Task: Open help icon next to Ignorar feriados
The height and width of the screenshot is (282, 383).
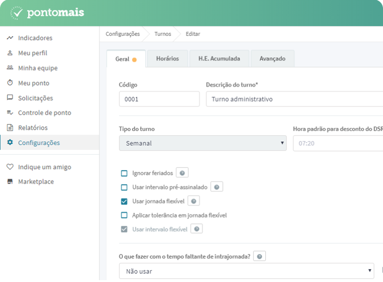Action: pyautogui.click(x=182, y=173)
